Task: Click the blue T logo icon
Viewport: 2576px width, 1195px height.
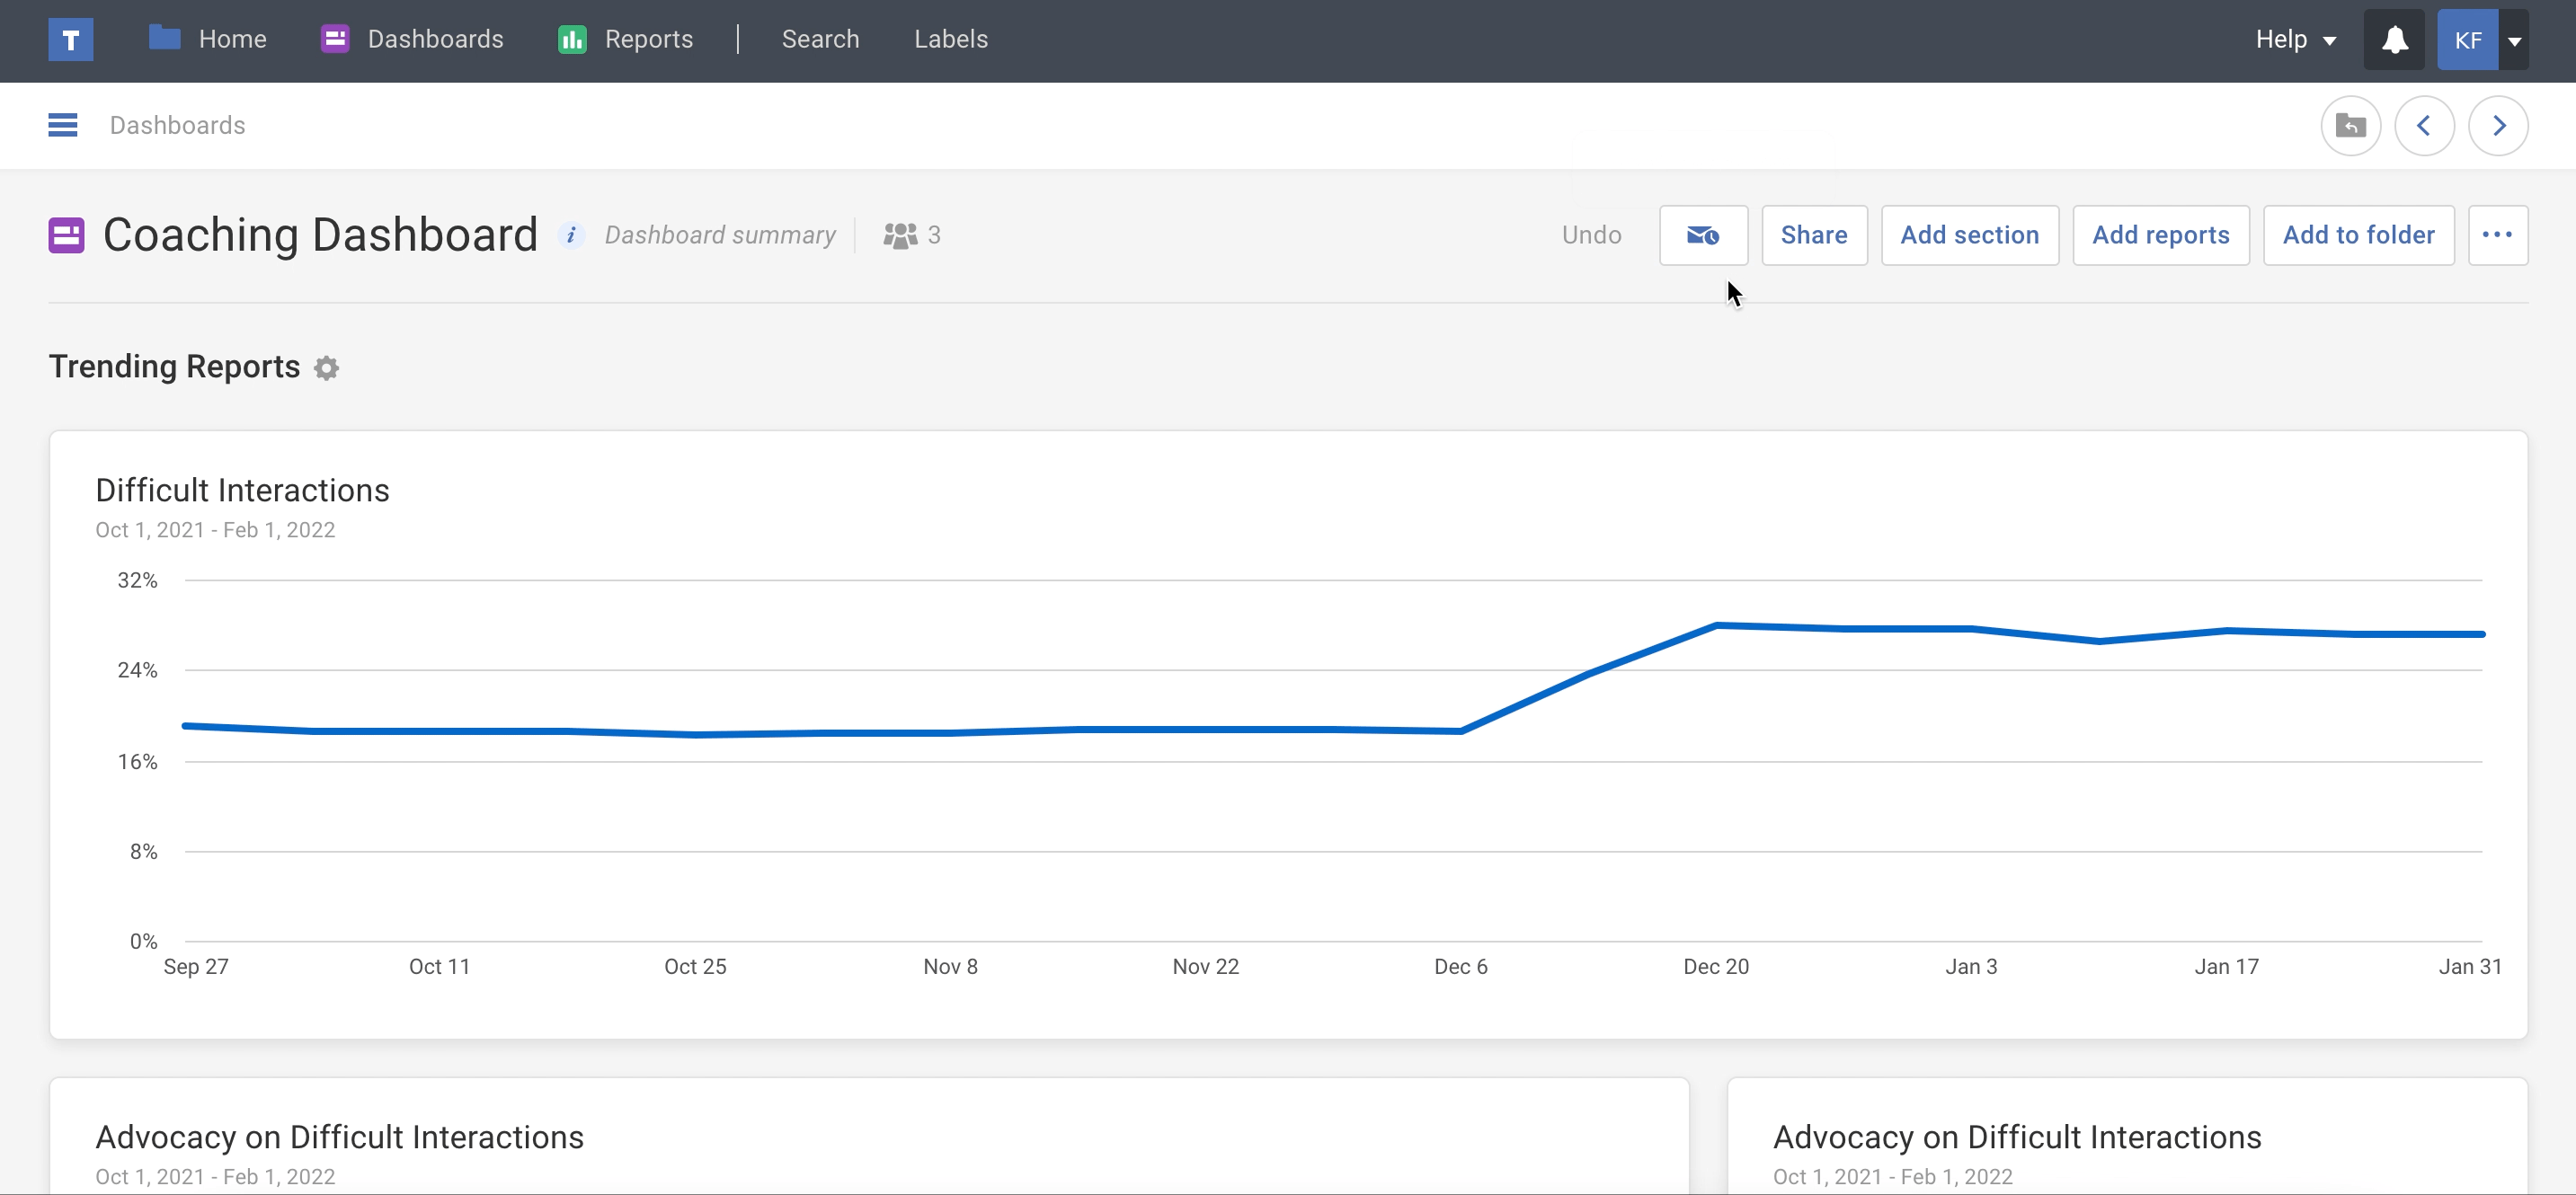Action: pos(70,40)
